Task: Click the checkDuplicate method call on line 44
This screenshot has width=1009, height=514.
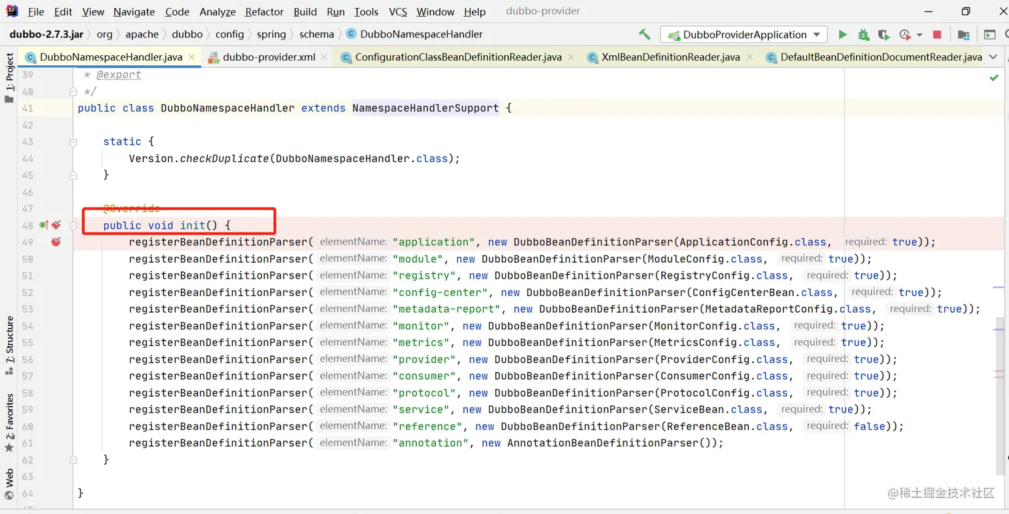Action: (x=224, y=158)
